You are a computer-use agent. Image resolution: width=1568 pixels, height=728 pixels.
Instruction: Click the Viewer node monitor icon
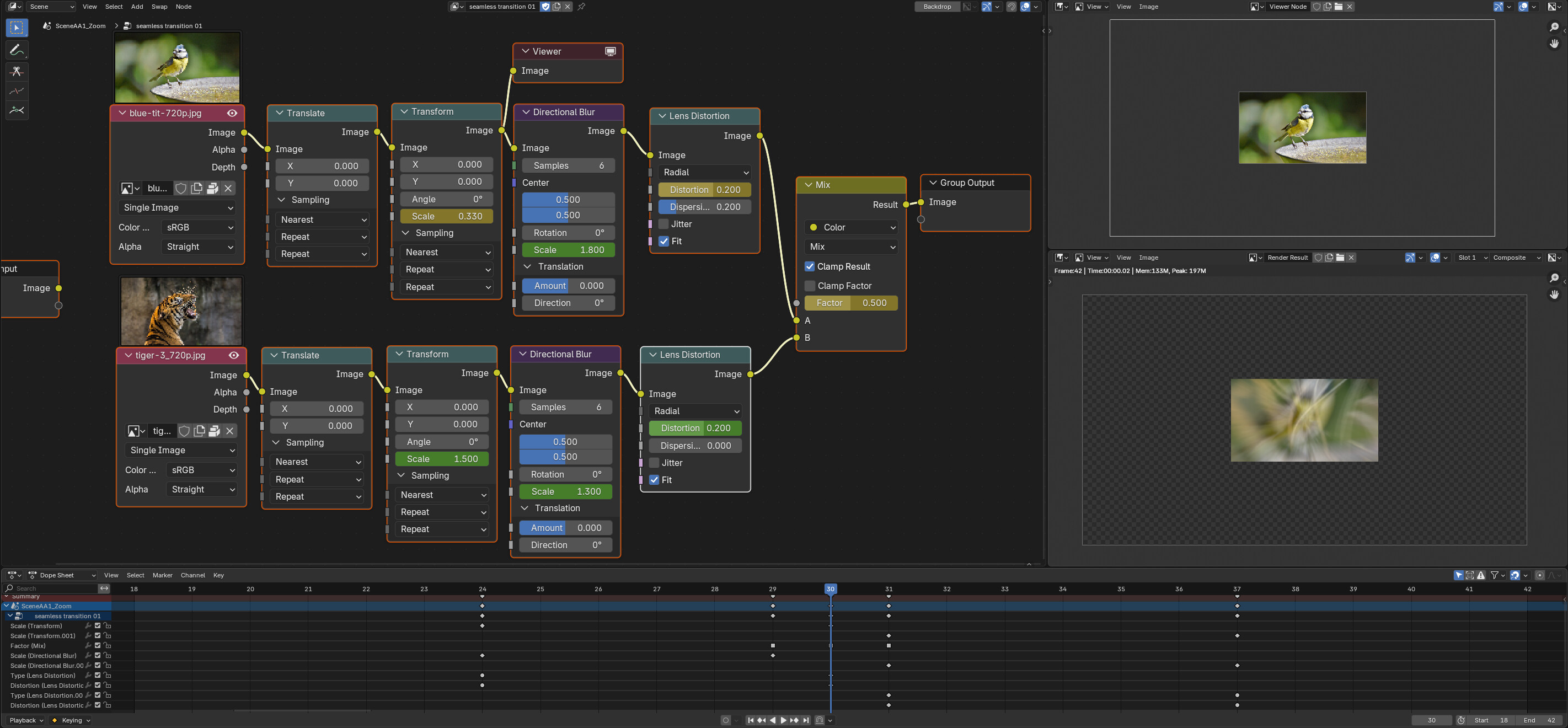tap(610, 51)
